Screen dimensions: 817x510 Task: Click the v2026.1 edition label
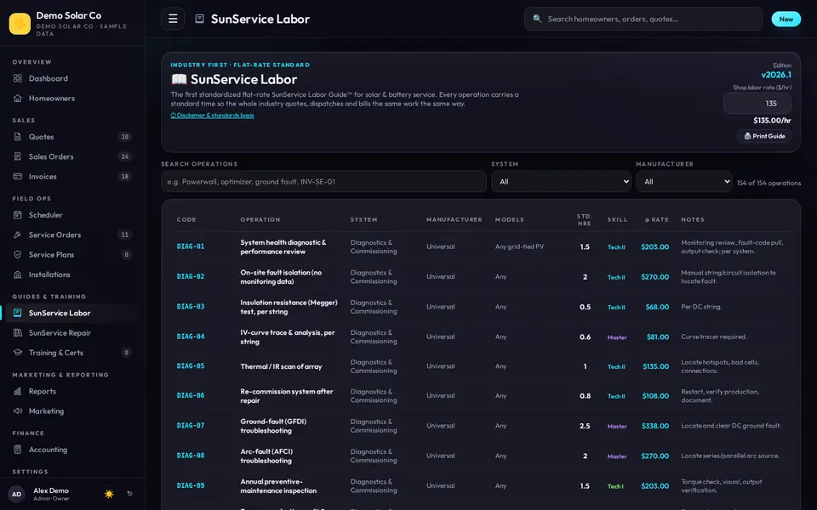(x=776, y=75)
